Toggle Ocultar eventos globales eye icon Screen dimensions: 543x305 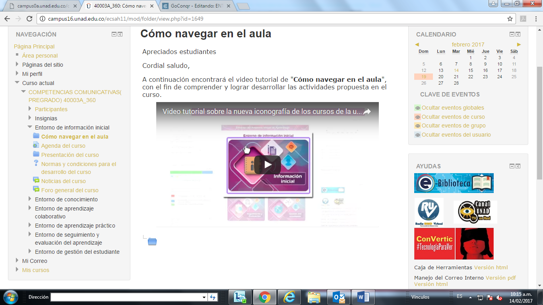pyautogui.click(x=417, y=108)
